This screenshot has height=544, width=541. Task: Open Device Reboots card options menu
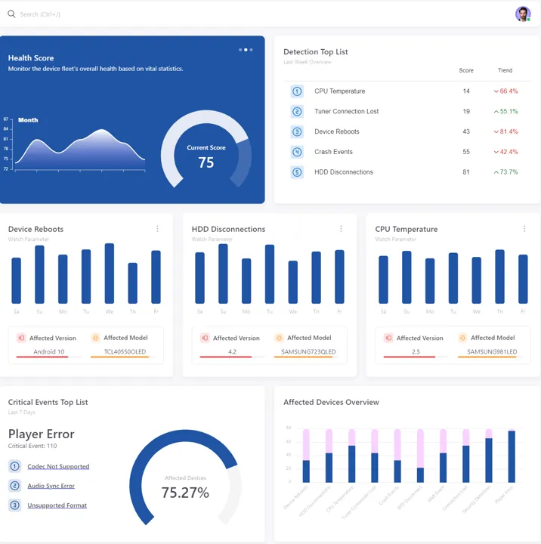click(157, 229)
